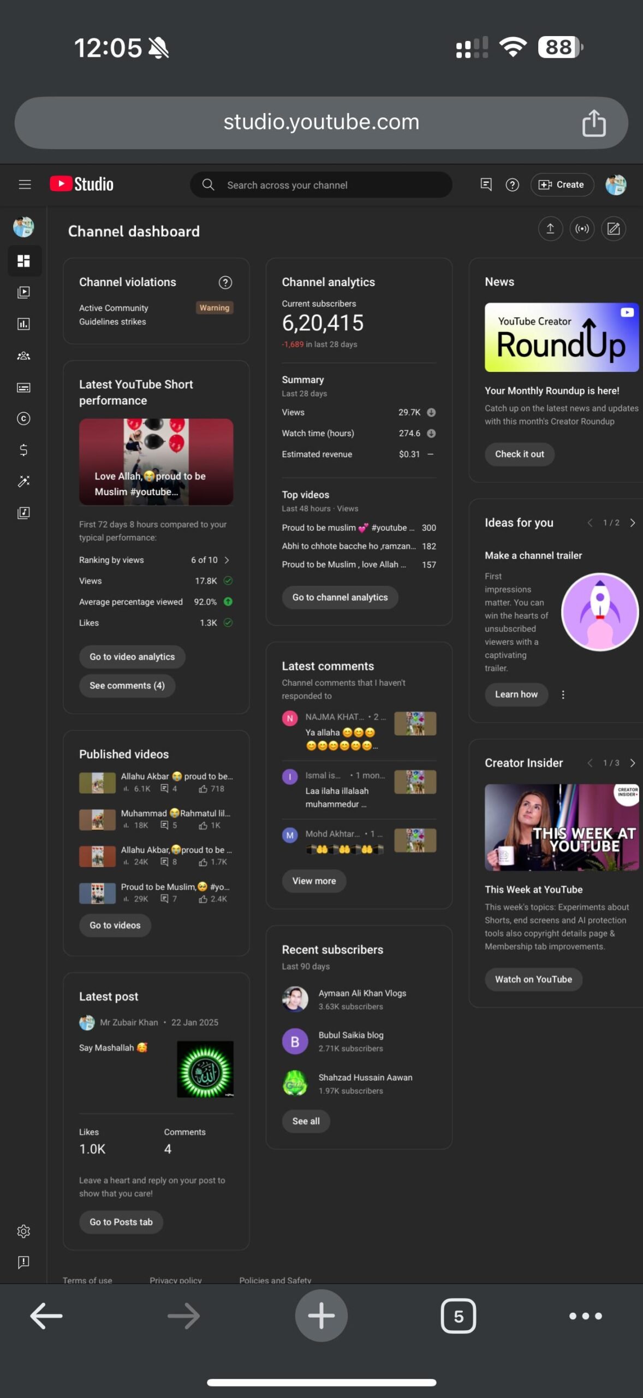This screenshot has height=1398, width=643.
Task: Click Go to channel analytics
Action: [x=340, y=597]
